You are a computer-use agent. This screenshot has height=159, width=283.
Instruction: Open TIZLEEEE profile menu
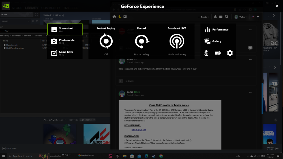tap(70, 8)
